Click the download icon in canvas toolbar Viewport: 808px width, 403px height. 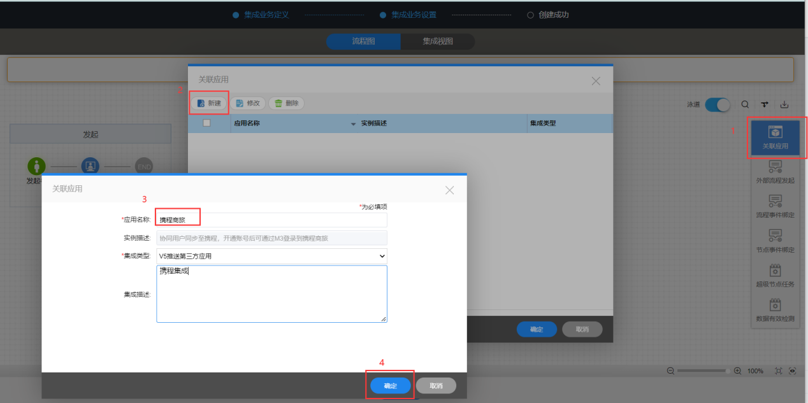[784, 104]
